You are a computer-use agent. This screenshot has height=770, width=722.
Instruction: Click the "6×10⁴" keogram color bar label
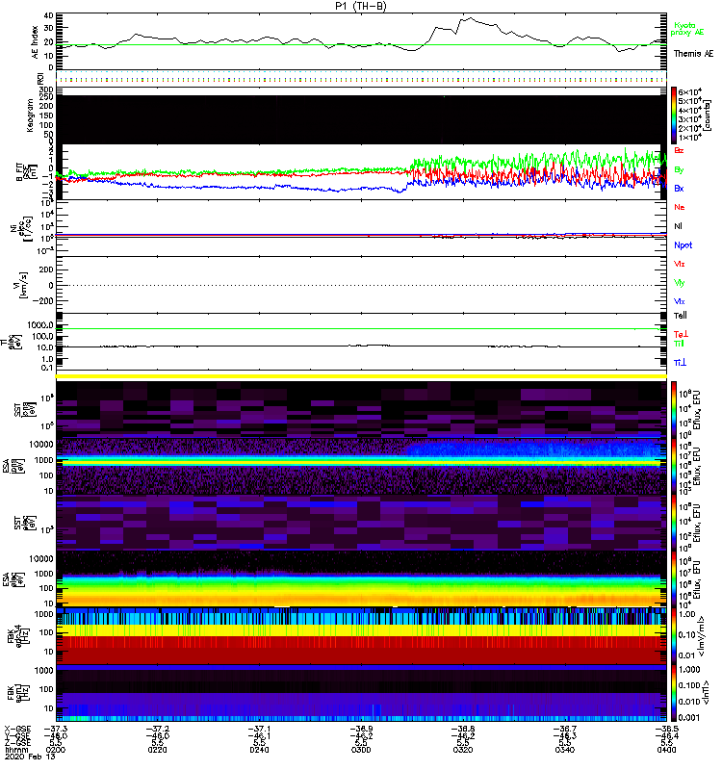690,91
